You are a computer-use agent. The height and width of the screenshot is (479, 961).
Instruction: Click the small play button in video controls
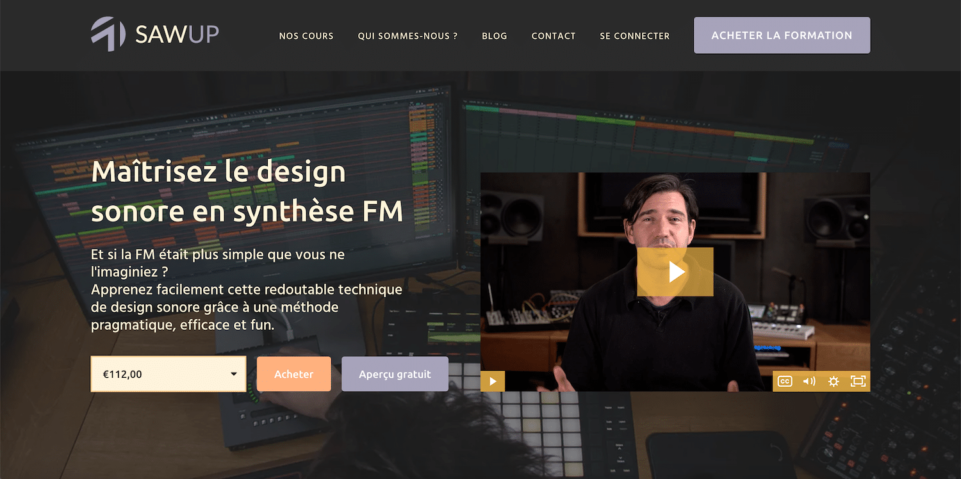[x=493, y=381]
